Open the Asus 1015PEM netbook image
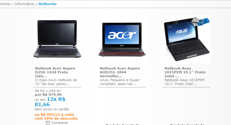 (x=187, y=39)
